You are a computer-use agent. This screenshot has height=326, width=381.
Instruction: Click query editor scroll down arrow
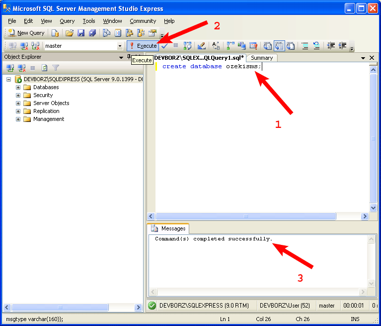click(x=373, y=208)
